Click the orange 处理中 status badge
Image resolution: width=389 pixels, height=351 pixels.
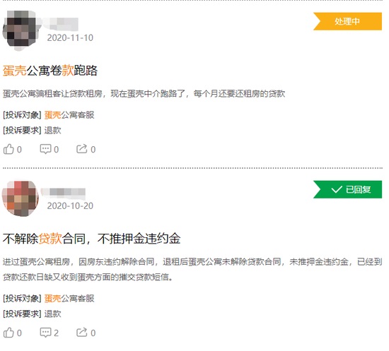pyautogui.click(x=347, y=21)
